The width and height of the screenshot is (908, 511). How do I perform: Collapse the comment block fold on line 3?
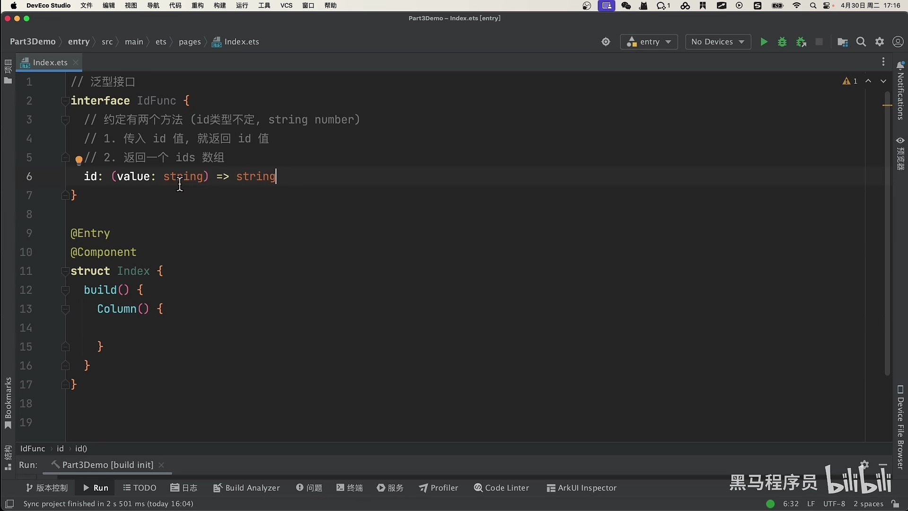pyautogui.click(x=66, y=120)
